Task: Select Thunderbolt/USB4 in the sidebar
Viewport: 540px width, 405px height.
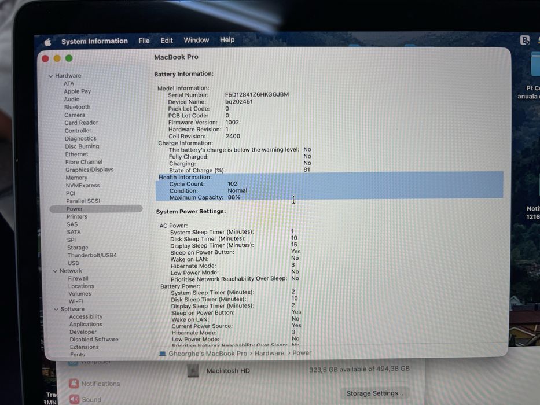Action: pyautogui.click(x=92, y=255)
